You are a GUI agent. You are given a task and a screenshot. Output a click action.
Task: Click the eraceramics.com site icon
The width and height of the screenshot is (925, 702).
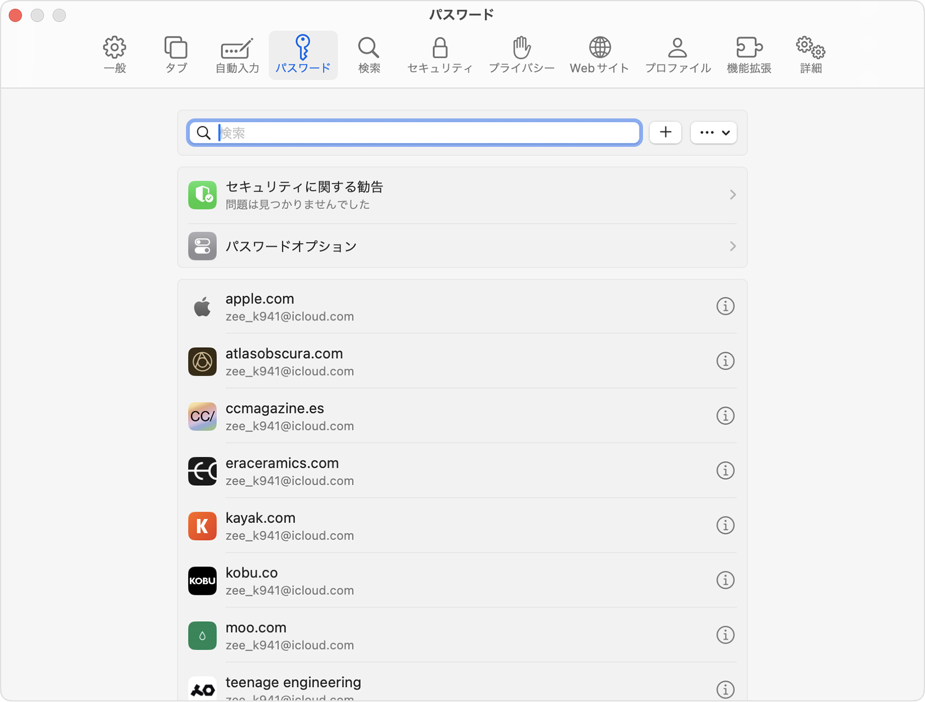coord(202,471)
